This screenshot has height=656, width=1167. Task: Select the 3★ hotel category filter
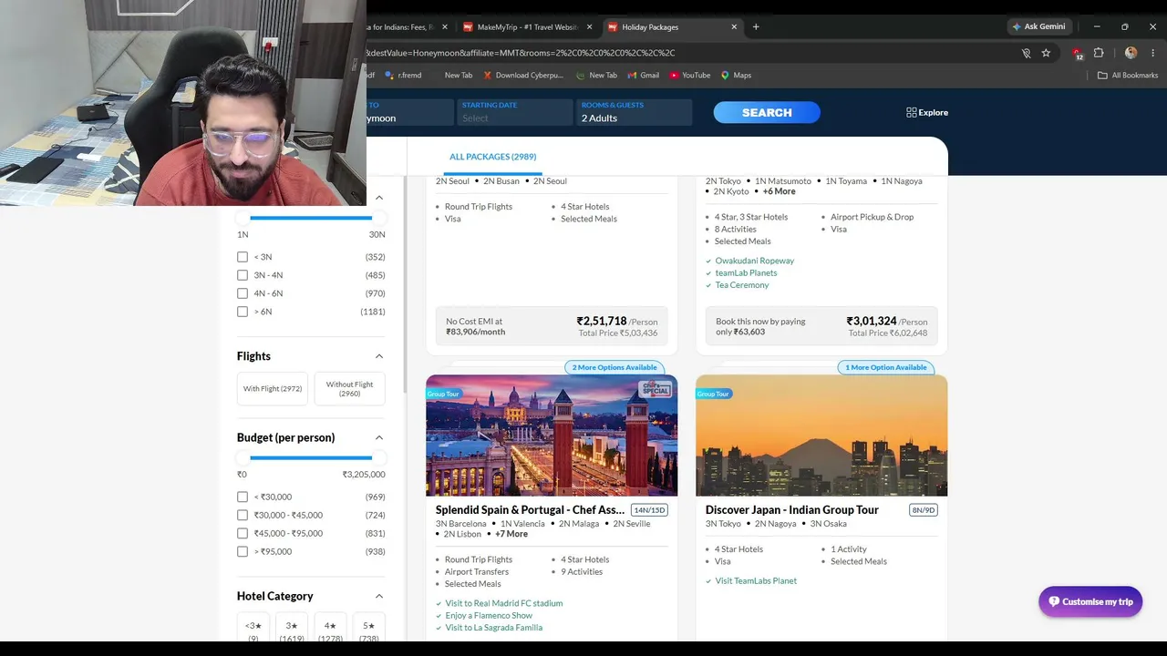tap(292, 627)
